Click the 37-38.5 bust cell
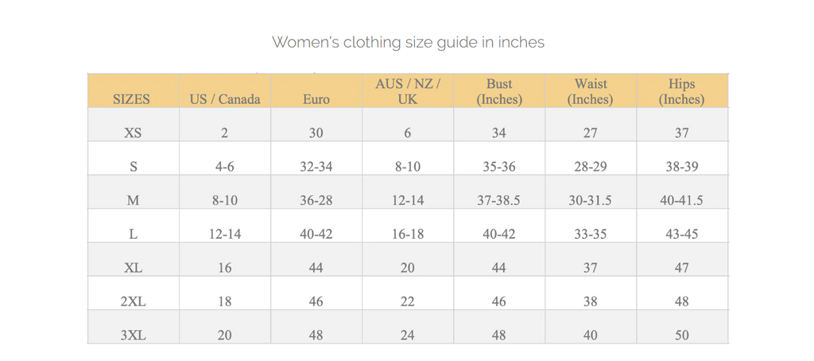 click(x=499, y=201)
